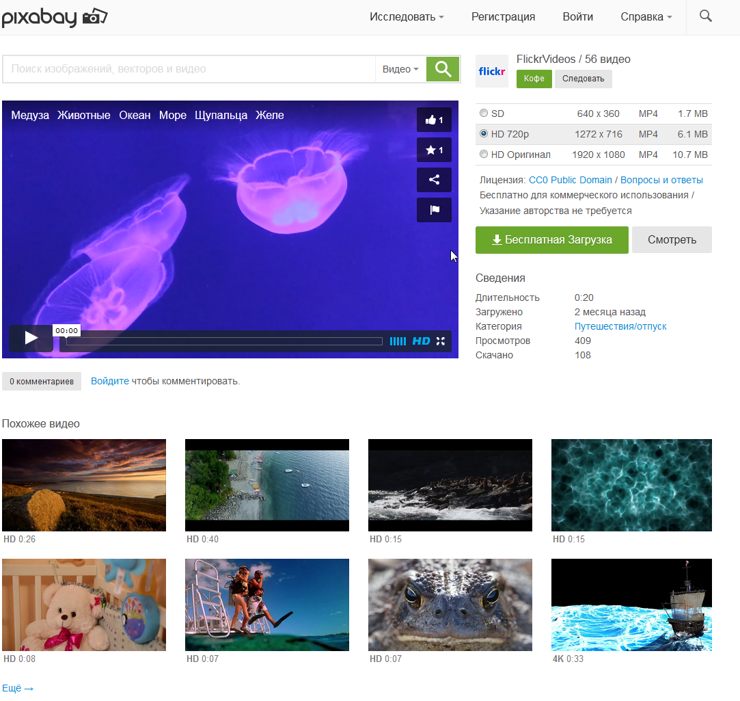The width and height of the screenshot is (740, 701).
Task: Click the share icon on video
Action: coord(434,180)
